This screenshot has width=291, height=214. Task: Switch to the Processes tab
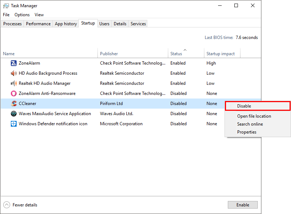pyautogui.click(x=12, y=24)
